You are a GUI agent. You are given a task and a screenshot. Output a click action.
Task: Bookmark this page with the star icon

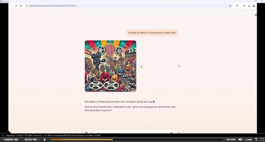(230, 6)
